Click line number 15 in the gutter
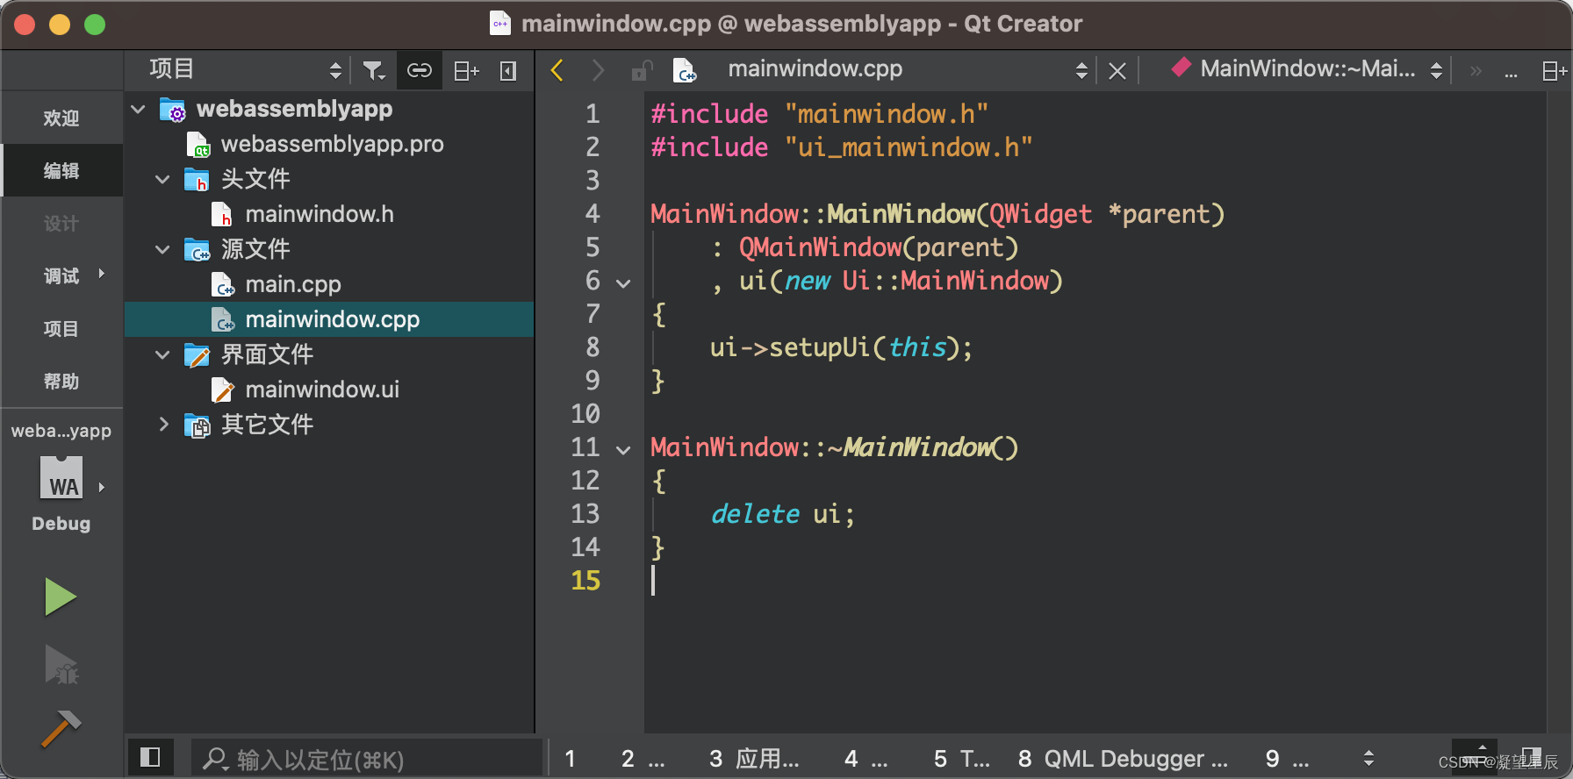This screenshot has width=1573, height=779. click(585, 580)
